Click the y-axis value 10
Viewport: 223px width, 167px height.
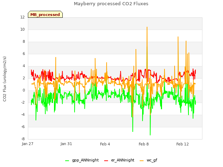tap(22, 29)
